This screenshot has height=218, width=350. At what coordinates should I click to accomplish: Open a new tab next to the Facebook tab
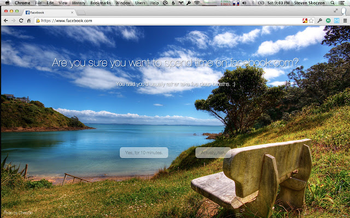point(81,13)
